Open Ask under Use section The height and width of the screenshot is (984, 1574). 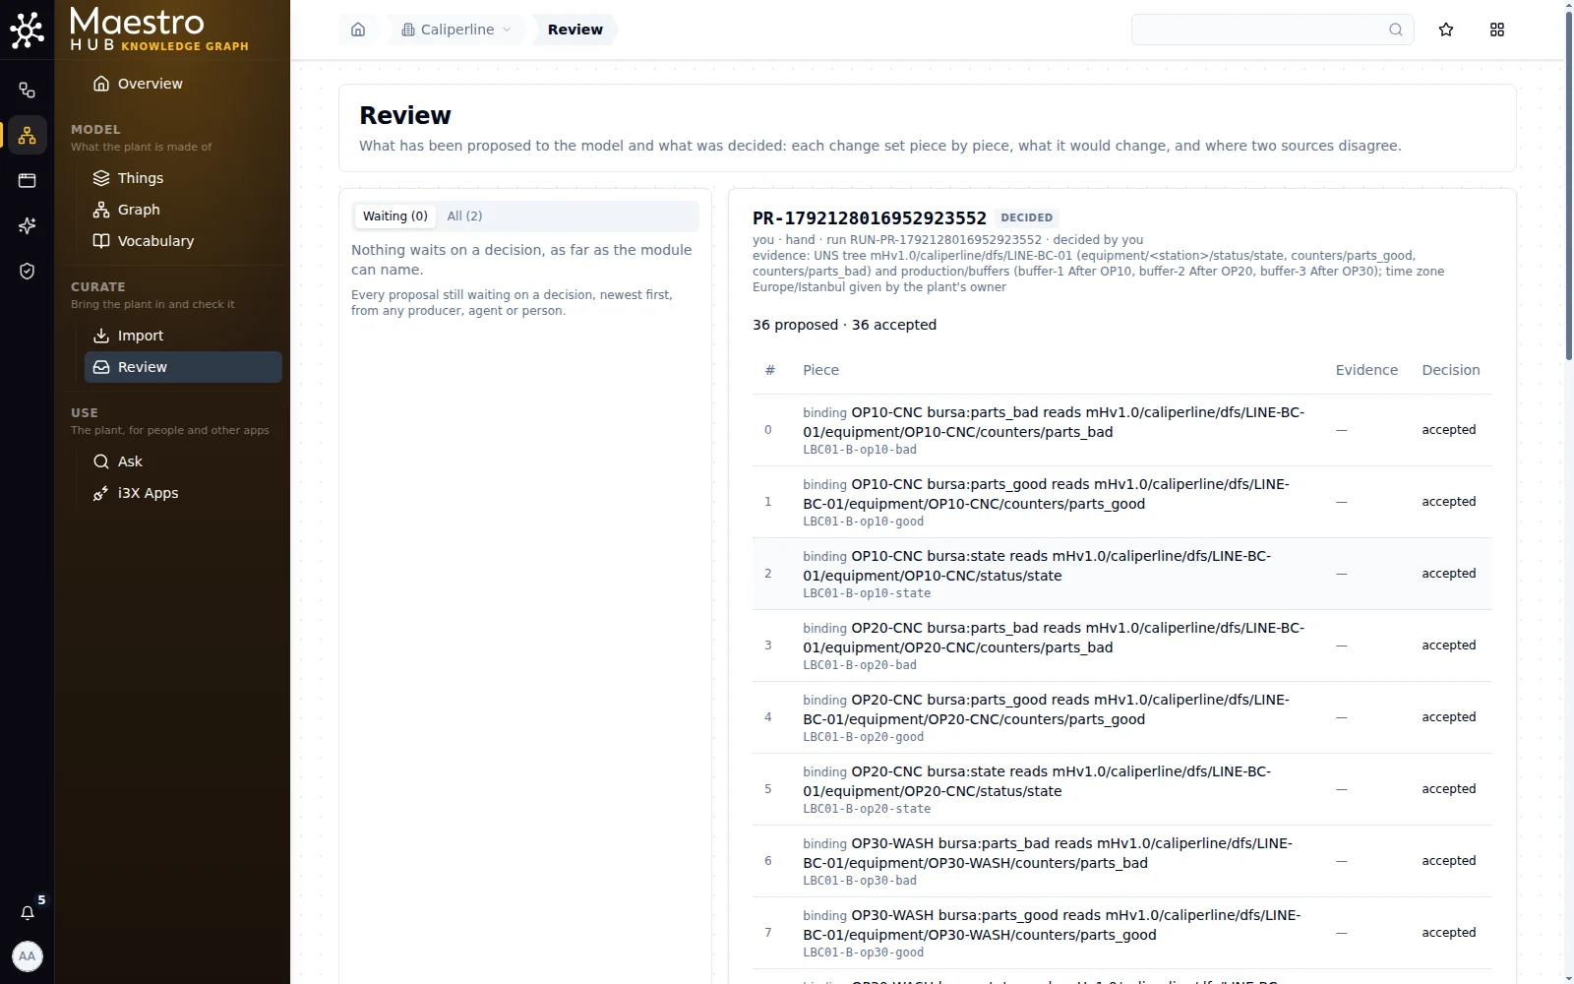point(183,461)
